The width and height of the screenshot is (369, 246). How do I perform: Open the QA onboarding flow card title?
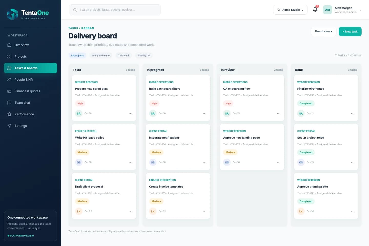237,89
